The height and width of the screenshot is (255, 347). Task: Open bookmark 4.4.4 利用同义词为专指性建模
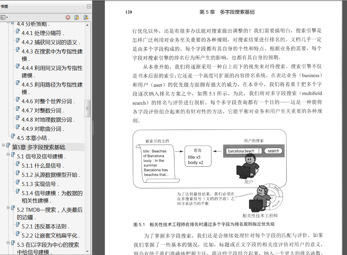(52, 72)
